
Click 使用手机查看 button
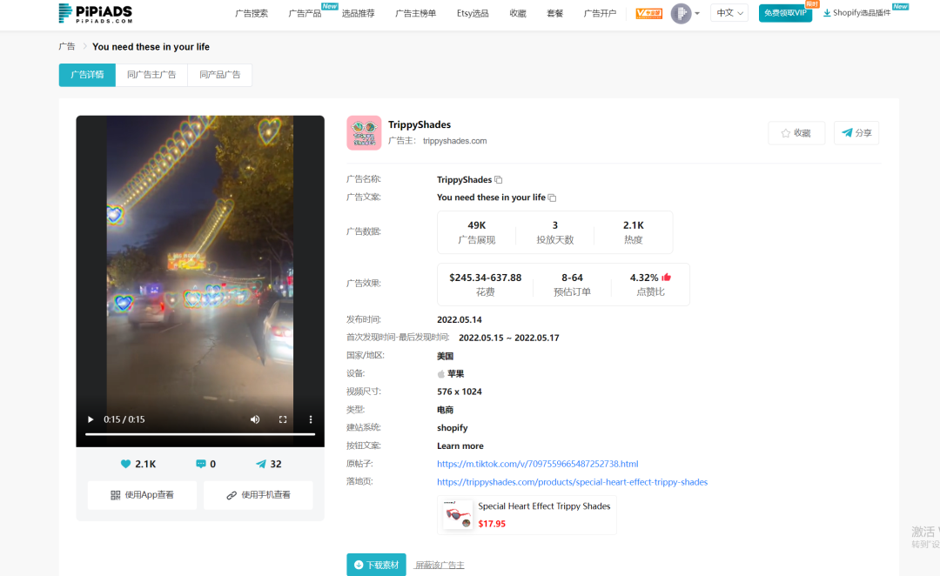[x=258, y=495]
